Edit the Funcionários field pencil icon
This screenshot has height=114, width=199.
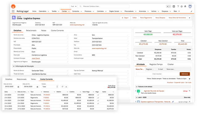click(128, 55)
